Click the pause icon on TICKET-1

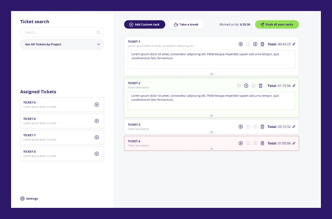[x=248, y=44]
